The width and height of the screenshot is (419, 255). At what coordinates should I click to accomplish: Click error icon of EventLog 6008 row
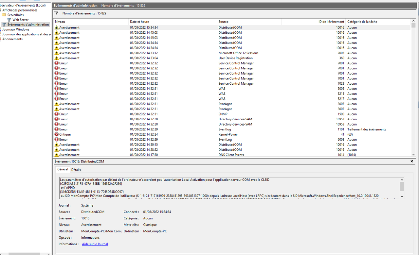(57, 140)
